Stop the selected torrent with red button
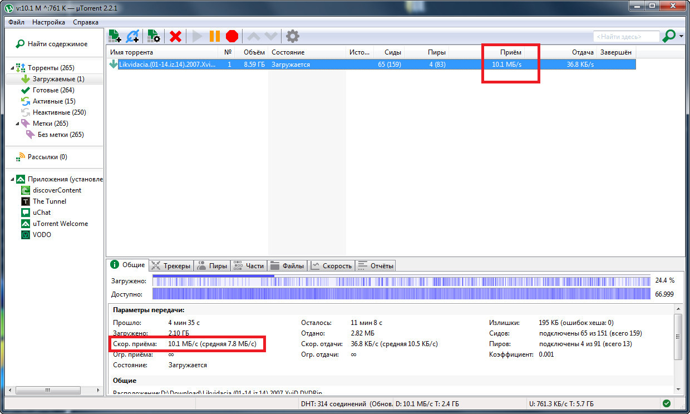Screen dimensions: 690x414 click(232, 37)
